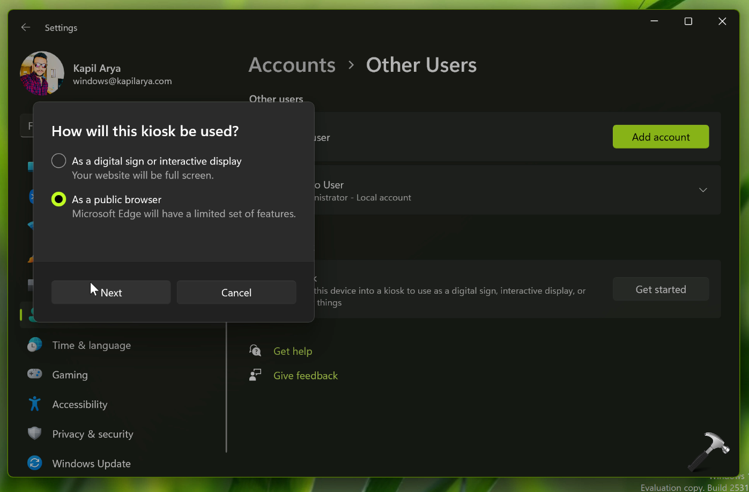Click the green Add account button
Screen dimensions: 749x492
661,137
